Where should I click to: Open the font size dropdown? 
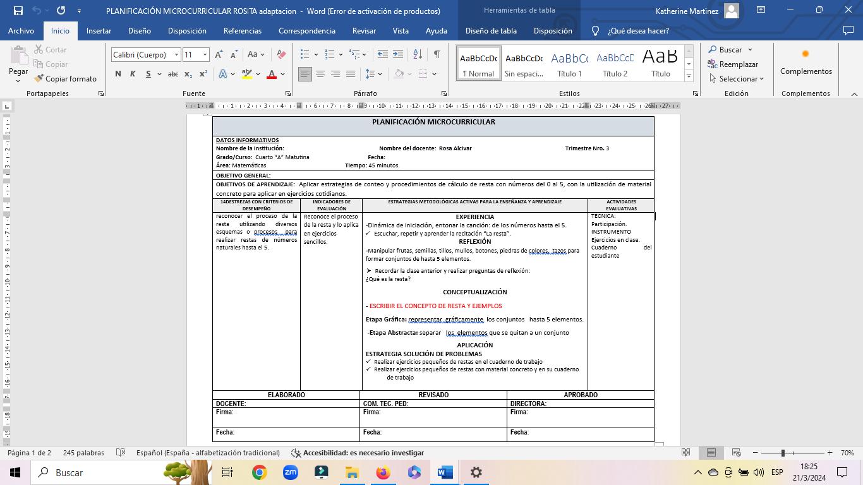[205, 55]
